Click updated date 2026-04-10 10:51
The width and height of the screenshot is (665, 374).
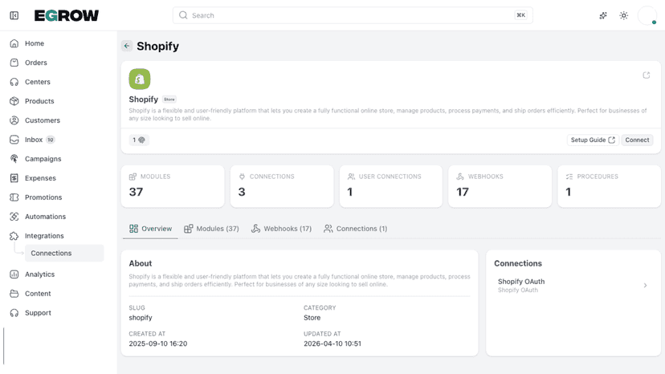click(x=332, y=344)
